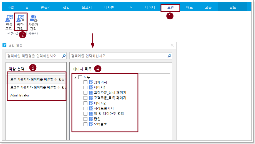The width and height of the screenshot is (255, 144).
Task: Toggle the 오버플로 checkbox
Action: (x=85, y=124)
